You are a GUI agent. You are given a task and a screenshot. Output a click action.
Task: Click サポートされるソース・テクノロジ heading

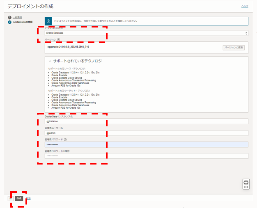[x=67, y=69]
